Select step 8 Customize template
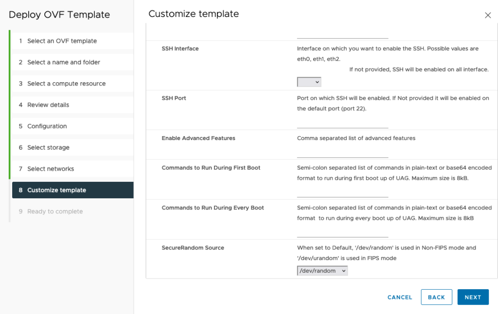This screenshot has height=314, width=498. (56, 190)
